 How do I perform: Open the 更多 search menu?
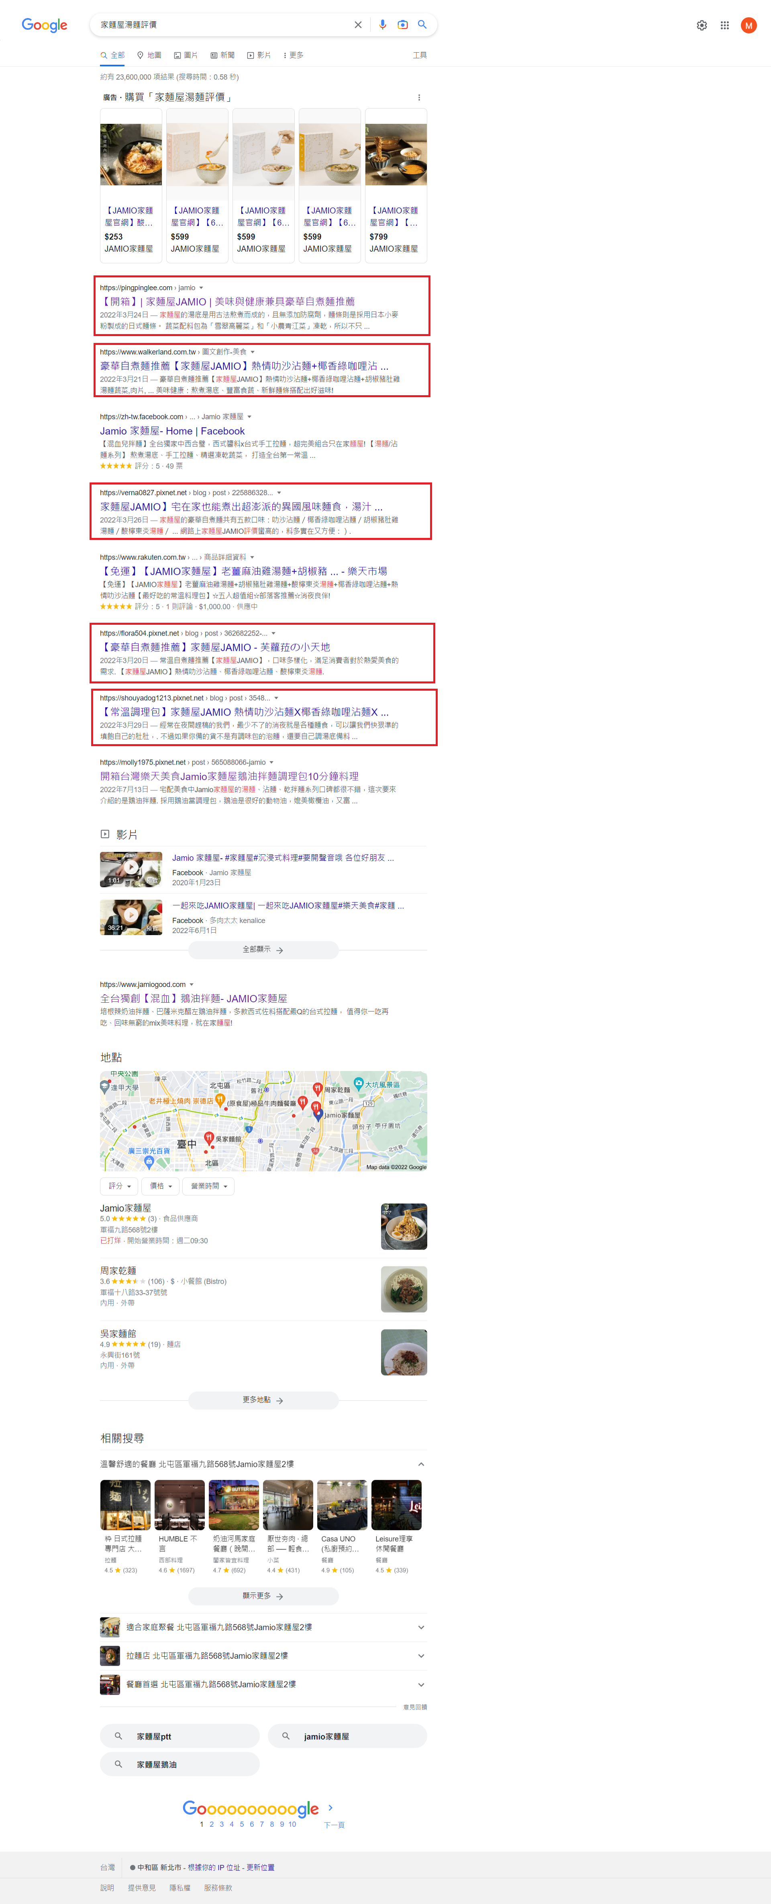coord(293,55)
